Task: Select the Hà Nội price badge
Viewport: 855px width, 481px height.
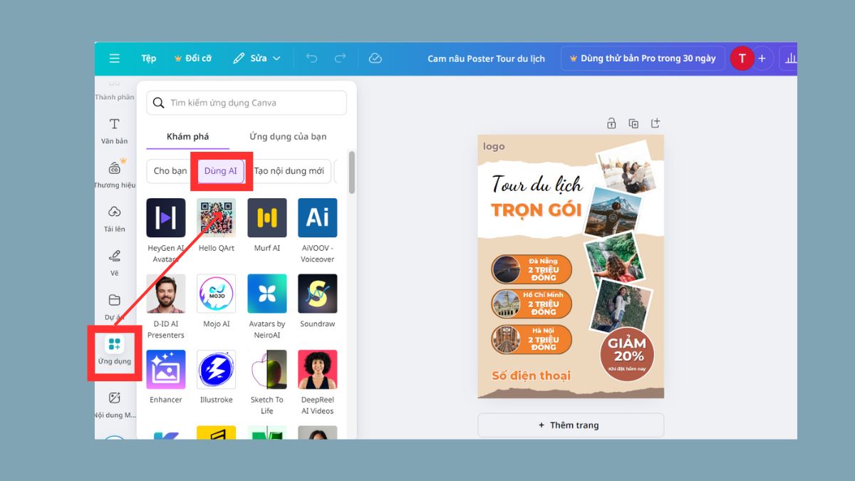Action: click(x=532, y=339)
